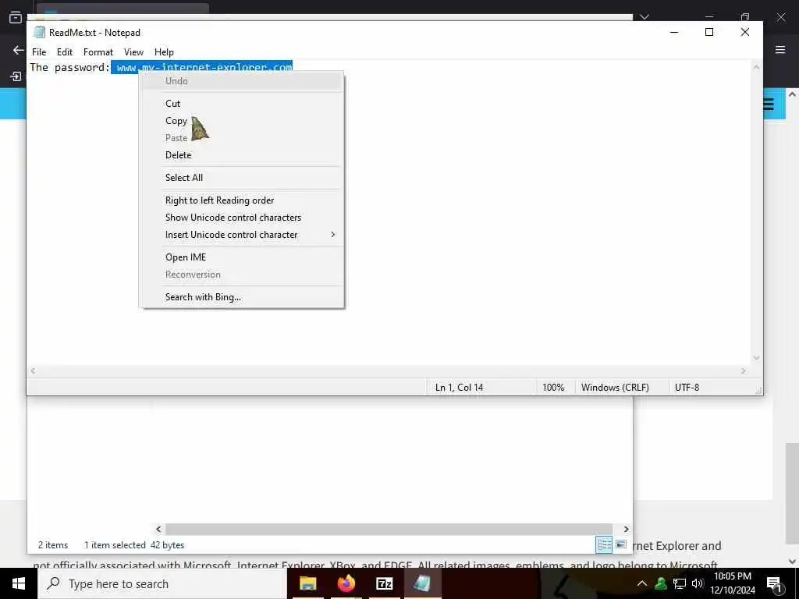This screenshot has height=599, width=799.
Task: Open Notepad Format menu
Action: 98,52
